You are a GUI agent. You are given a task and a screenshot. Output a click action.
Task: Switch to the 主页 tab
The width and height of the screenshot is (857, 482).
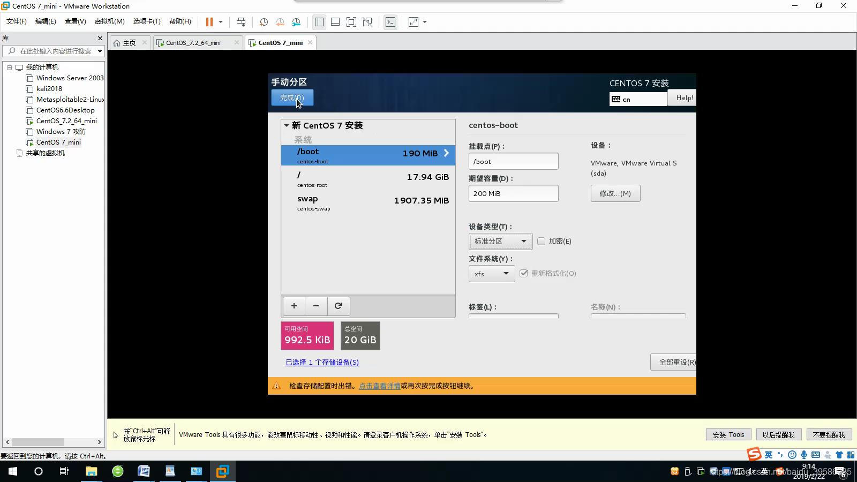(x=129, y=43)
